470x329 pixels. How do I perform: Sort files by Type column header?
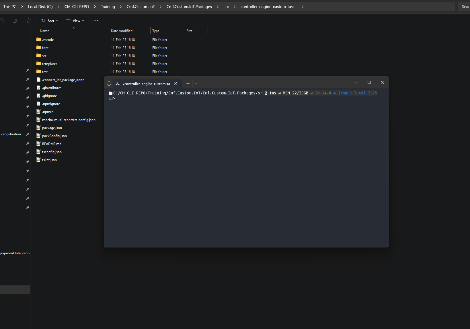(x=156, y=31)
